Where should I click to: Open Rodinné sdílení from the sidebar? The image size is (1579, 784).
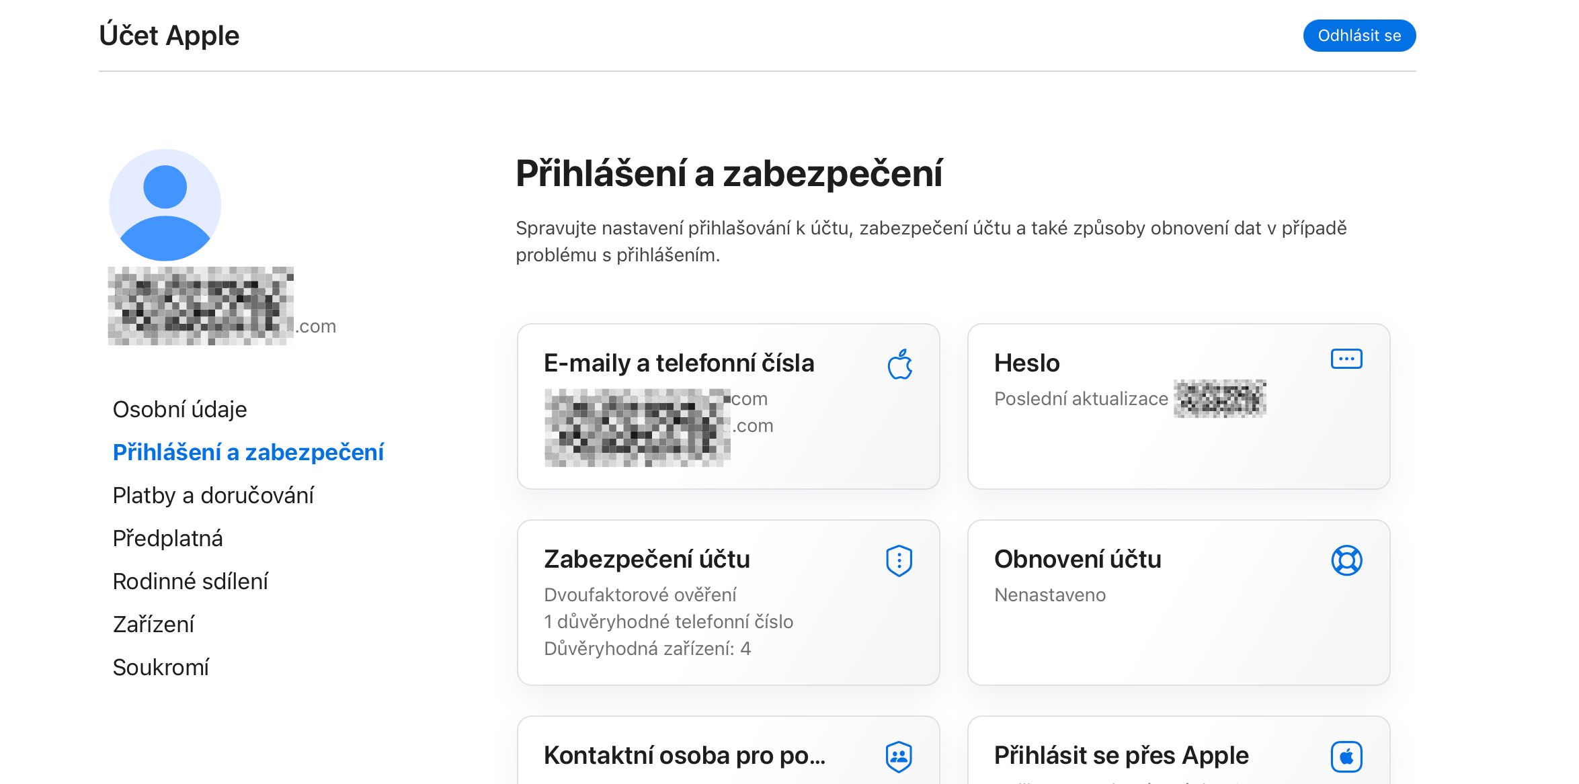point(191,581)
